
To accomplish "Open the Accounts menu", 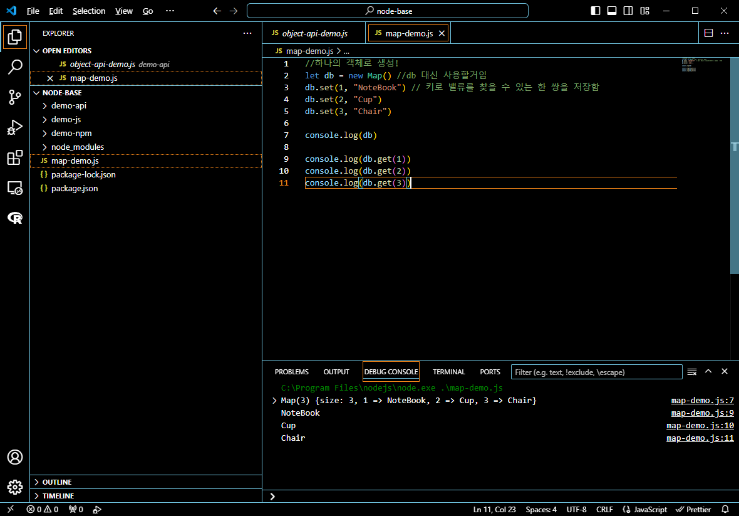I will point(14,457).
